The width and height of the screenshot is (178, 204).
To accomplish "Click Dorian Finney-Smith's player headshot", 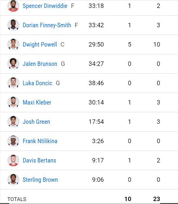I will point(13,25).
